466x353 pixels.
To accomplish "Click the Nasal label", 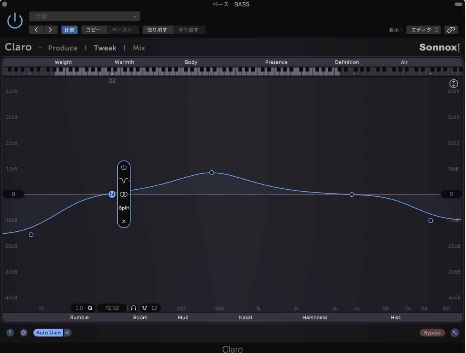I will (245, 318).
